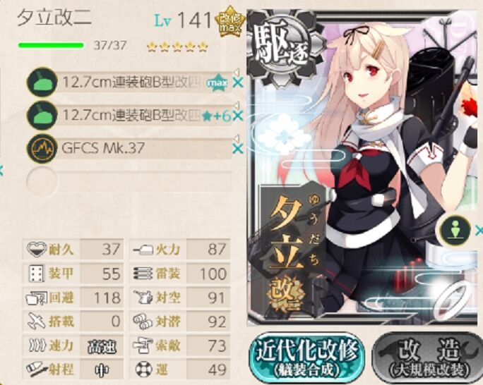483x385 pixels.
Task: Remove the second 12.7cm連装砲B型改四 equipment
Action: tap(238, 116)
